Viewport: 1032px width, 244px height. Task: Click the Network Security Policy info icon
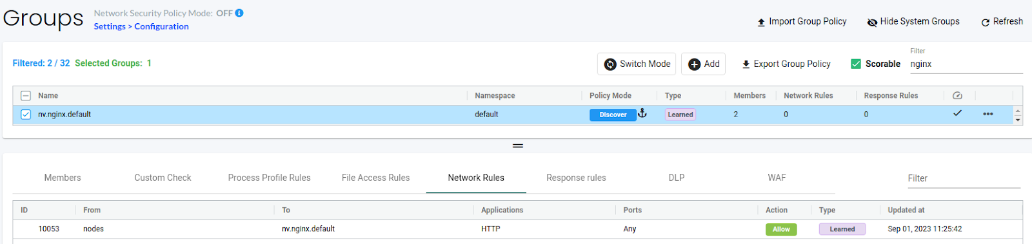[x=239, y=13]
